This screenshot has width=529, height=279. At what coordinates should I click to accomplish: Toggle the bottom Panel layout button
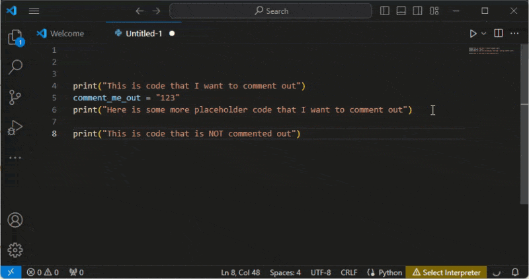click(x=401, y=11)
